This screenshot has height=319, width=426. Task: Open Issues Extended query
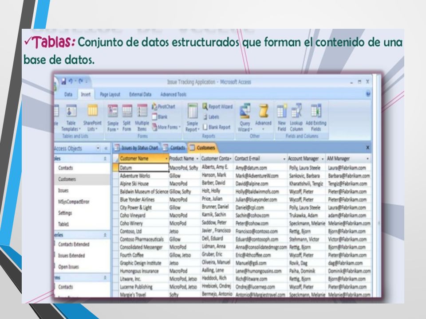point(71,256)
